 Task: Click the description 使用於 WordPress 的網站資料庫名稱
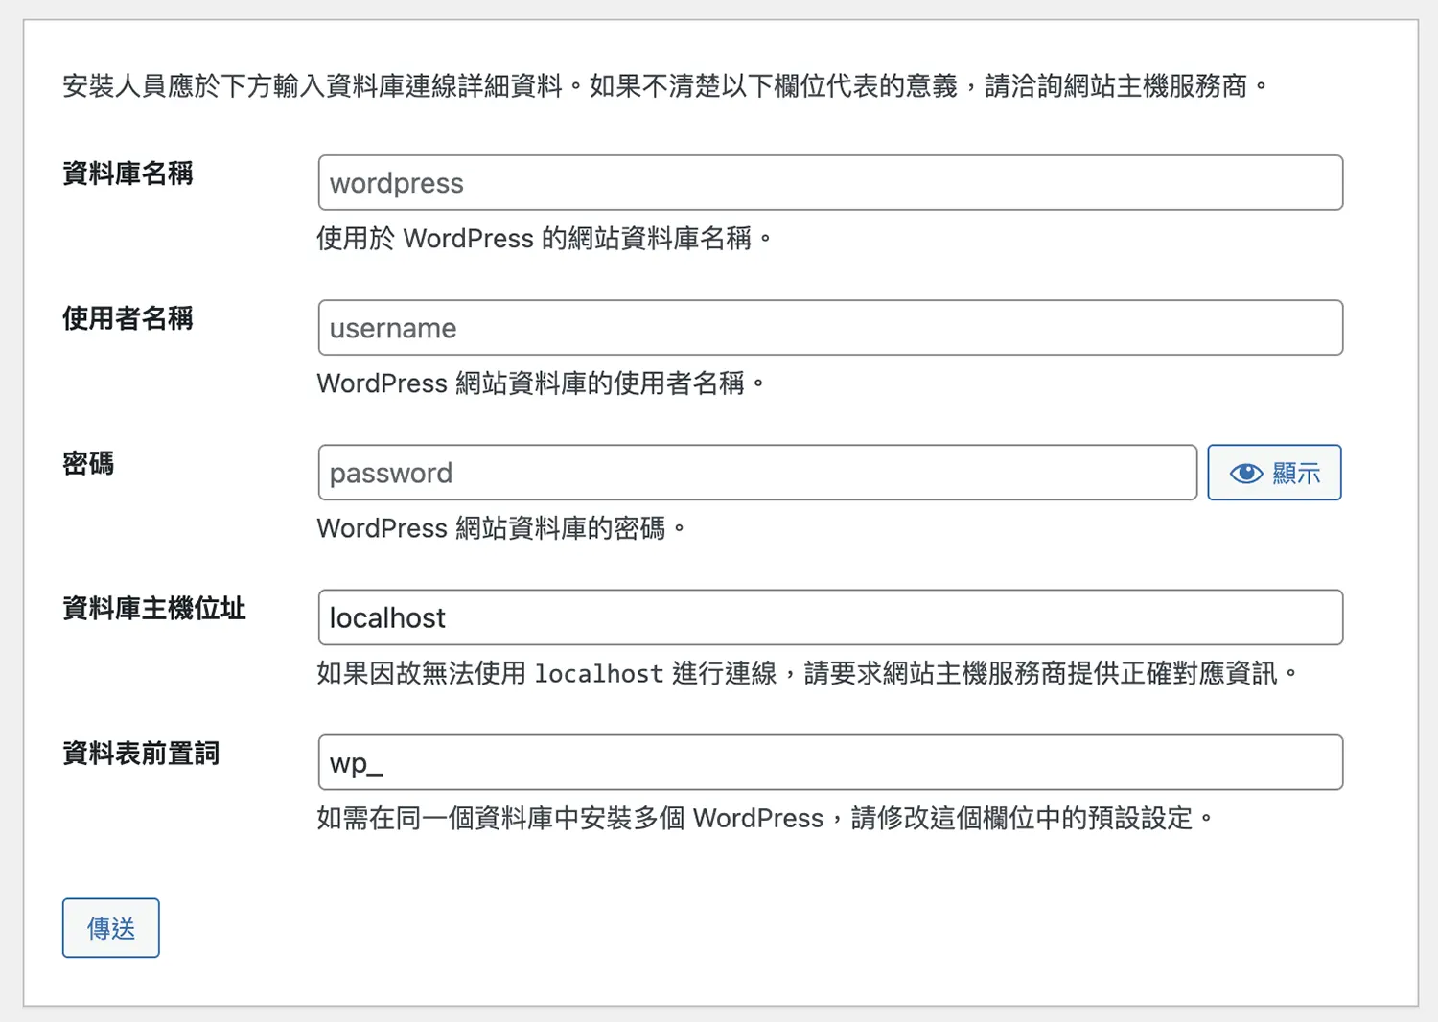[x=545, y=239]
